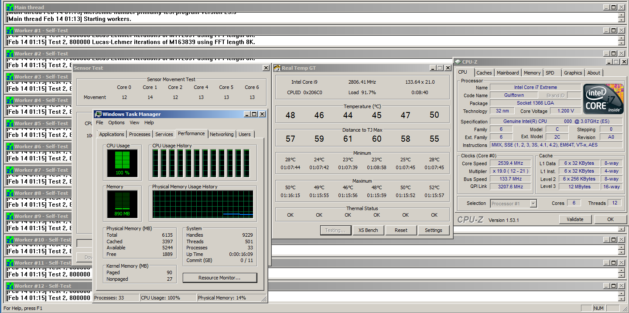Click the Load 91.7% value in Real Temp
629x313 pixels.
[362, 92]
